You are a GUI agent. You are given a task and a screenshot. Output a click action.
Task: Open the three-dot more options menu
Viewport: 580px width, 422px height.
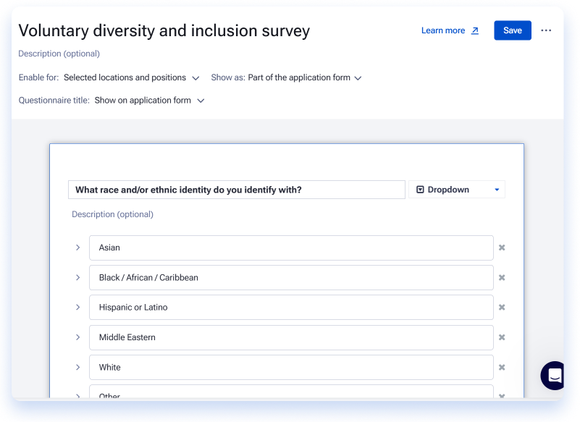tap(546, 30)
